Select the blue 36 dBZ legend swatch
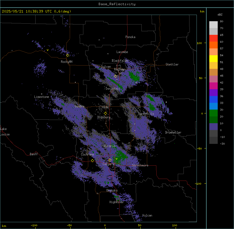Viewport: 234px width, 229px height. click(x=213, y=99)
